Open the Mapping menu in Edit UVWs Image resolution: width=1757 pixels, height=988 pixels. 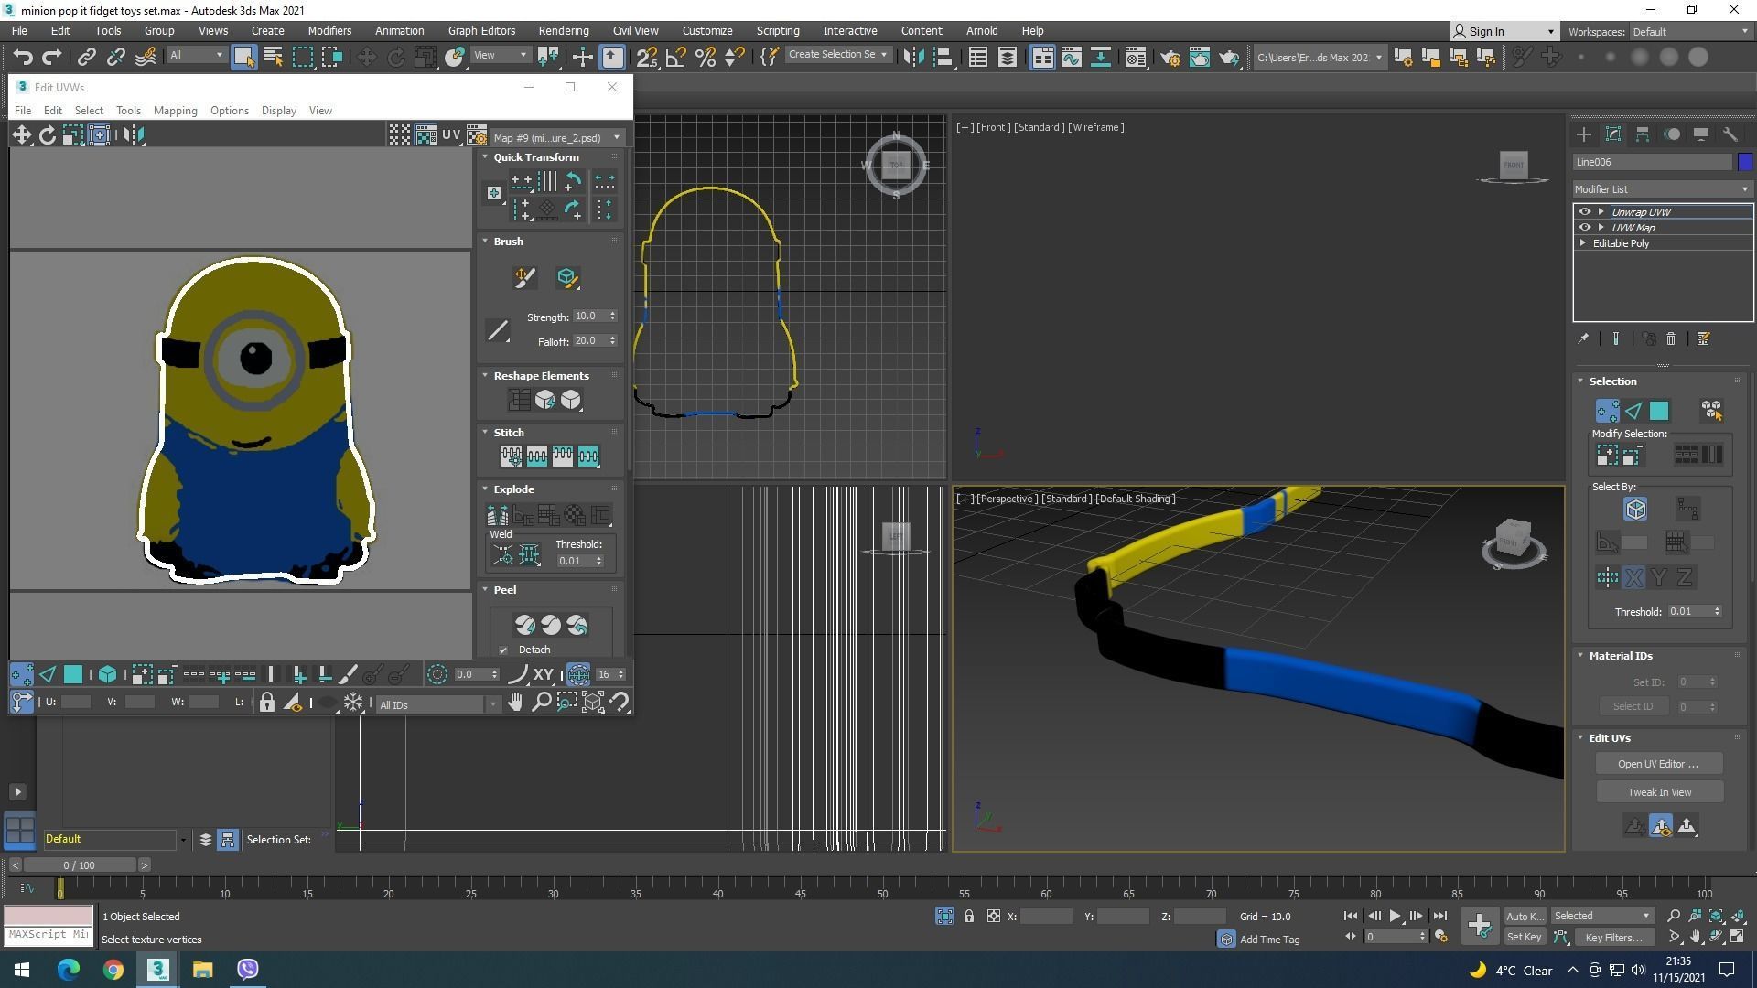coord(175,111)
